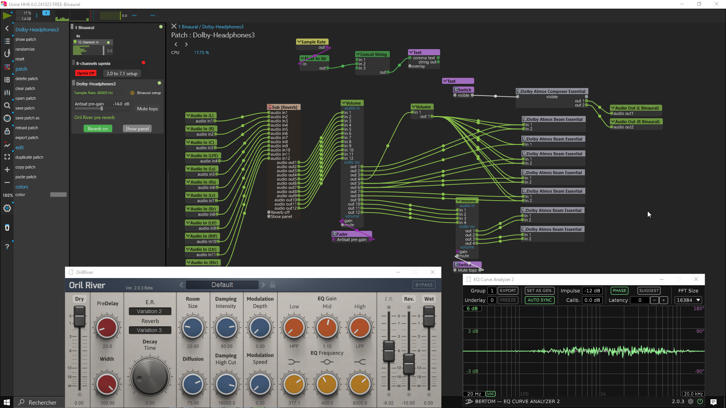
Task: Click SUGGEST button in EQ Curve Analyzer
Action: 649,291
